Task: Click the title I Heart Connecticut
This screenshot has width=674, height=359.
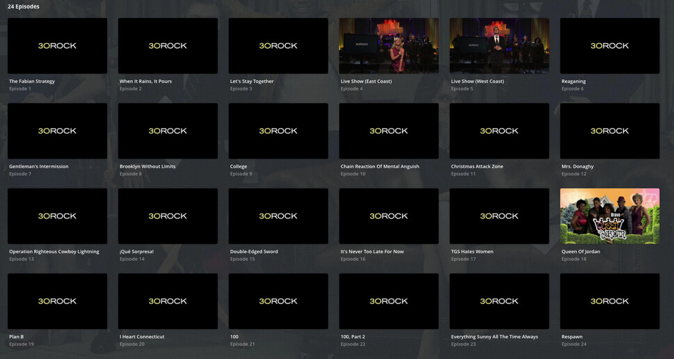Action: tap(142, 337)
